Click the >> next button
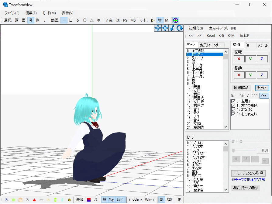 tap(199, 36)
